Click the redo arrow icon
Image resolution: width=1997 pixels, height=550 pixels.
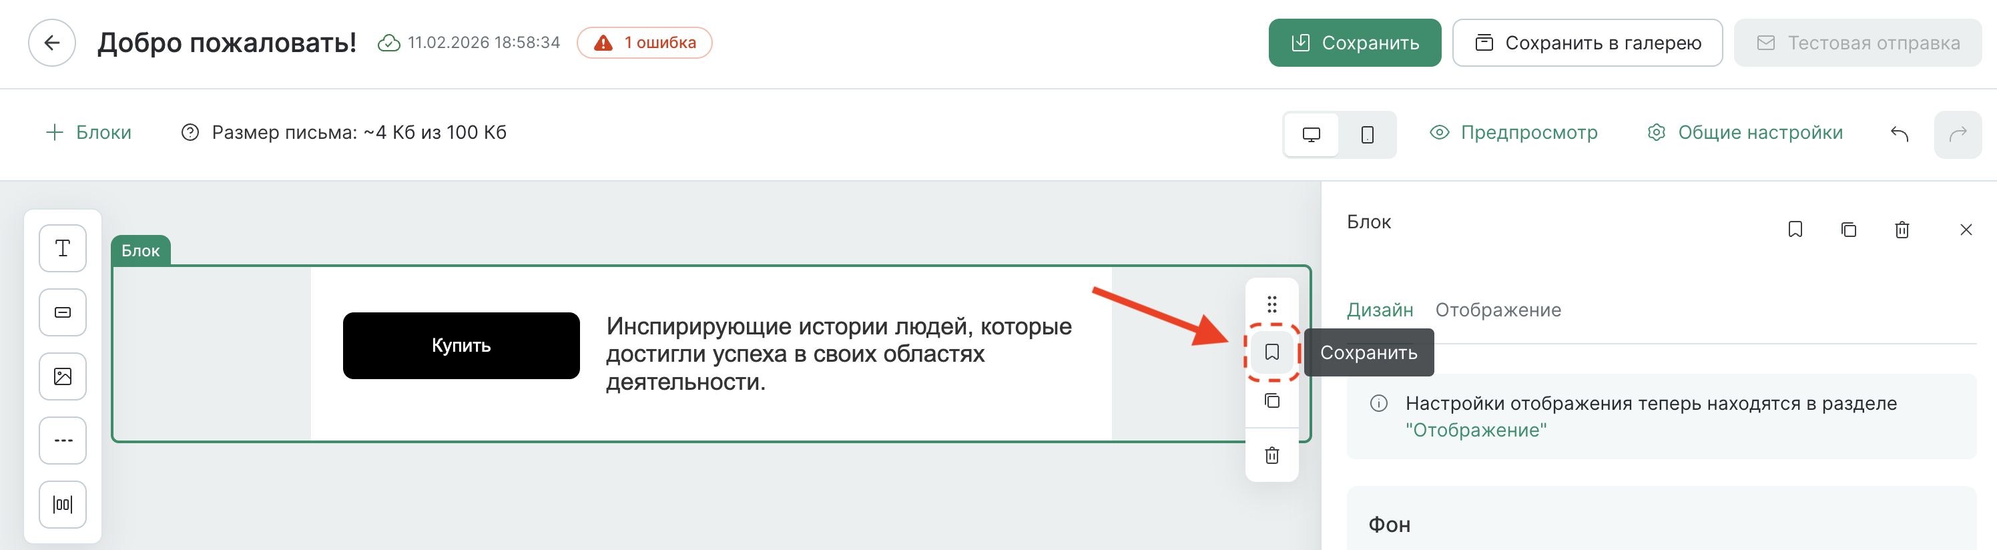pyautogui.click(x=1960, y=133)
